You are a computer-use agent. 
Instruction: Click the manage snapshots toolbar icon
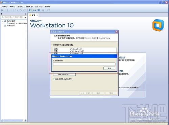(24, 10)
